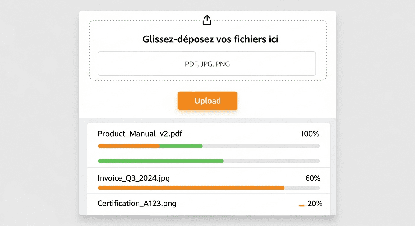This screenshot has width=415, height=226.
Task: Click the upload arrow icon
Action: tap(207, 19)
